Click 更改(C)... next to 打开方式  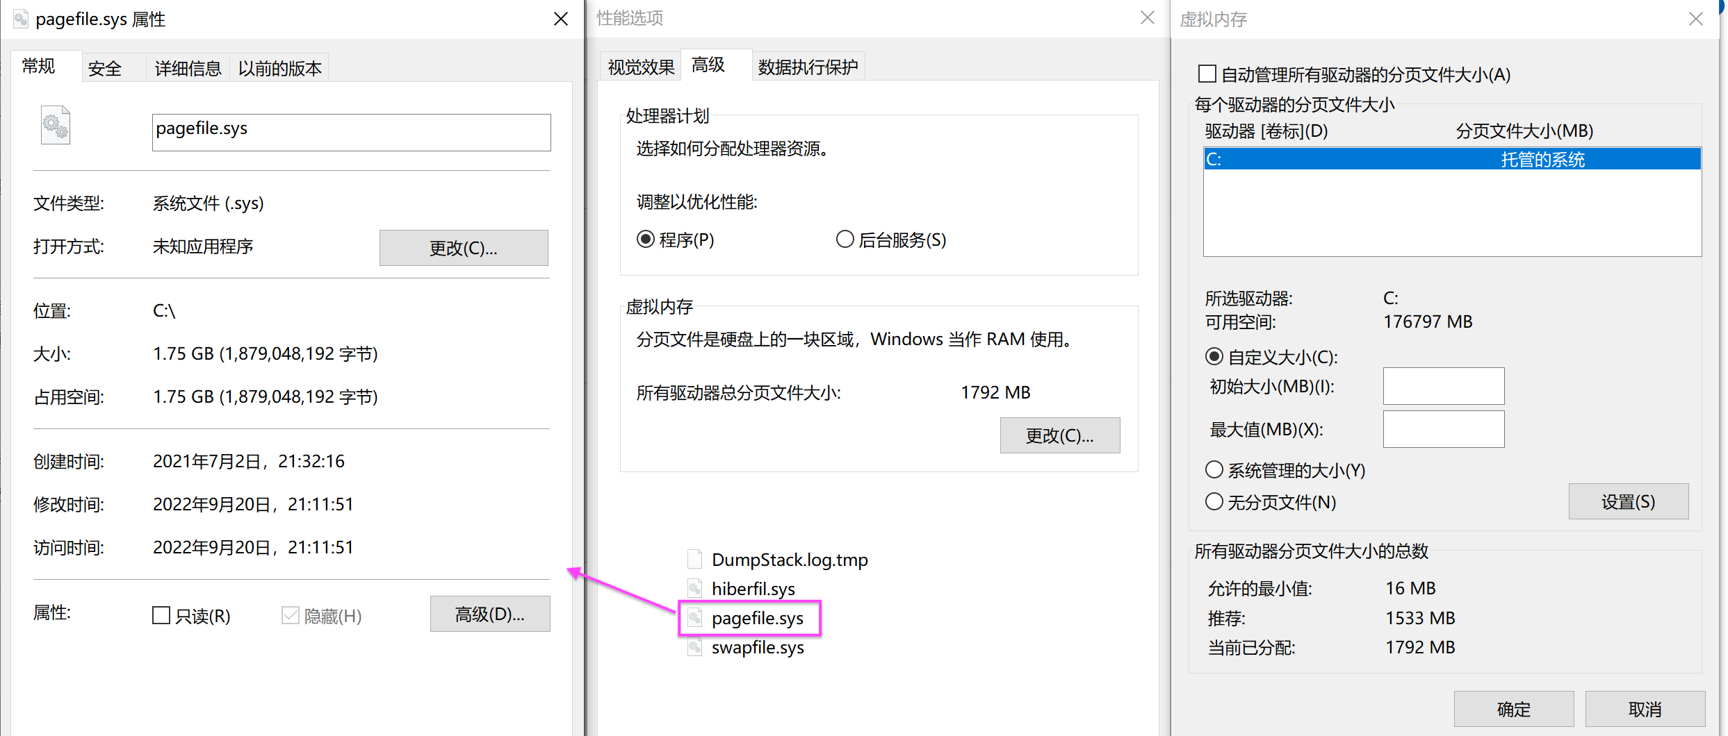[464, 248]
